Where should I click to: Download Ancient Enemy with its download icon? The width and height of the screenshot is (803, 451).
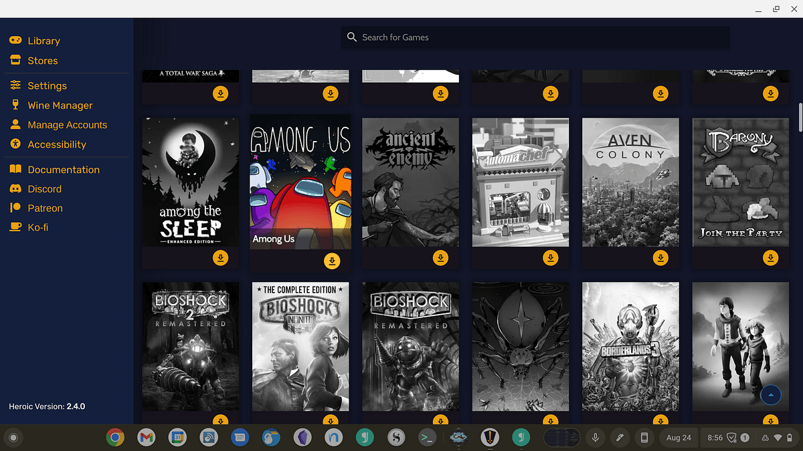tap(440, 257)
